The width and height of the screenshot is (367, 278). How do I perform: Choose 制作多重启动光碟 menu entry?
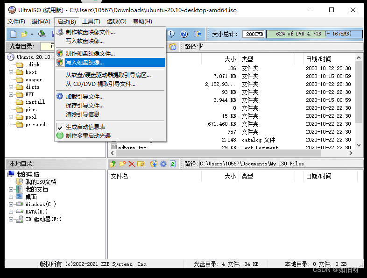pyautogui.click(x=111, y=136)
